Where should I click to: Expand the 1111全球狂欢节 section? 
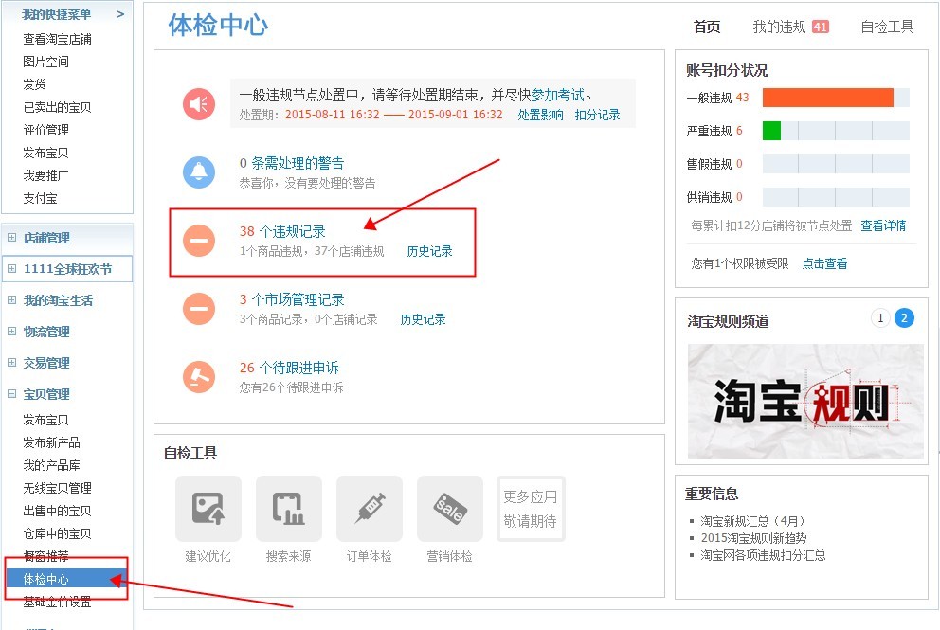(x=11, y=268)
